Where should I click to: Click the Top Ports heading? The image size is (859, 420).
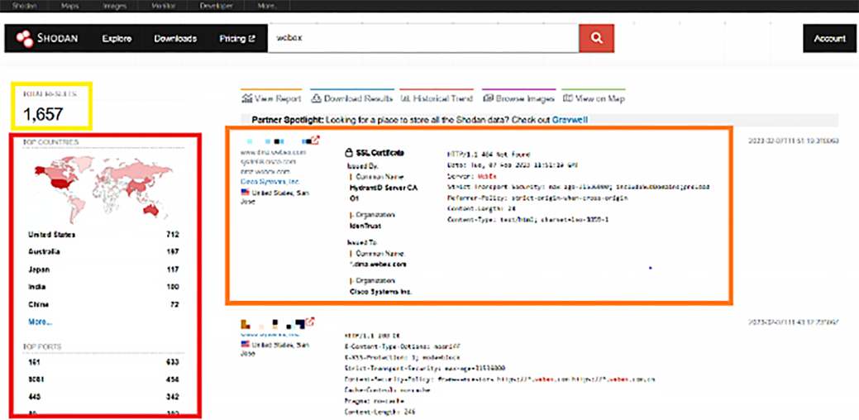(x=41, y=346)
